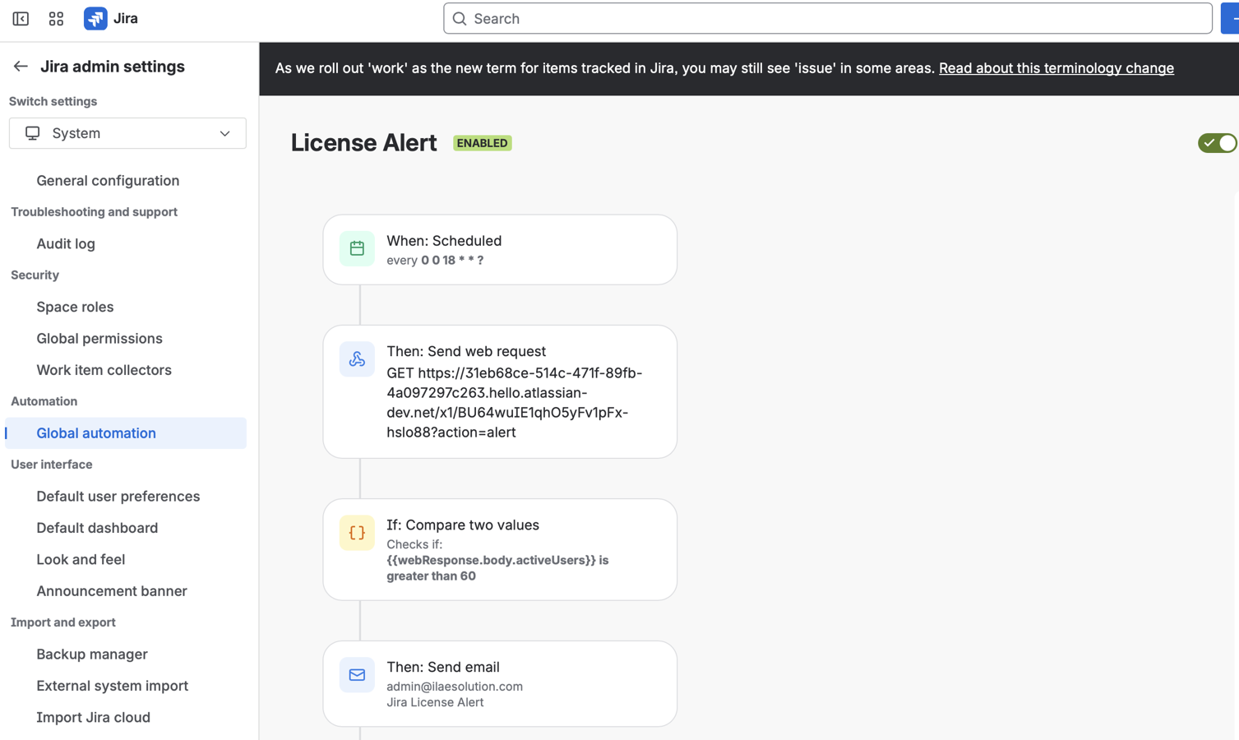The width and height of the screenshot is (1239, 740).
Task: Click the back arrow beside Jira admin settings
Action: pos(21,67)
